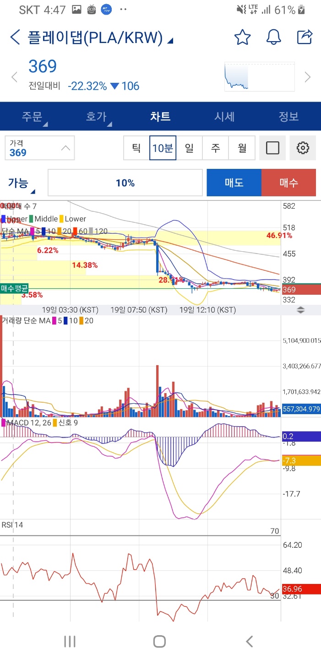Go back with the header back arrow
The image size is (321, 659).
[15, 37]
